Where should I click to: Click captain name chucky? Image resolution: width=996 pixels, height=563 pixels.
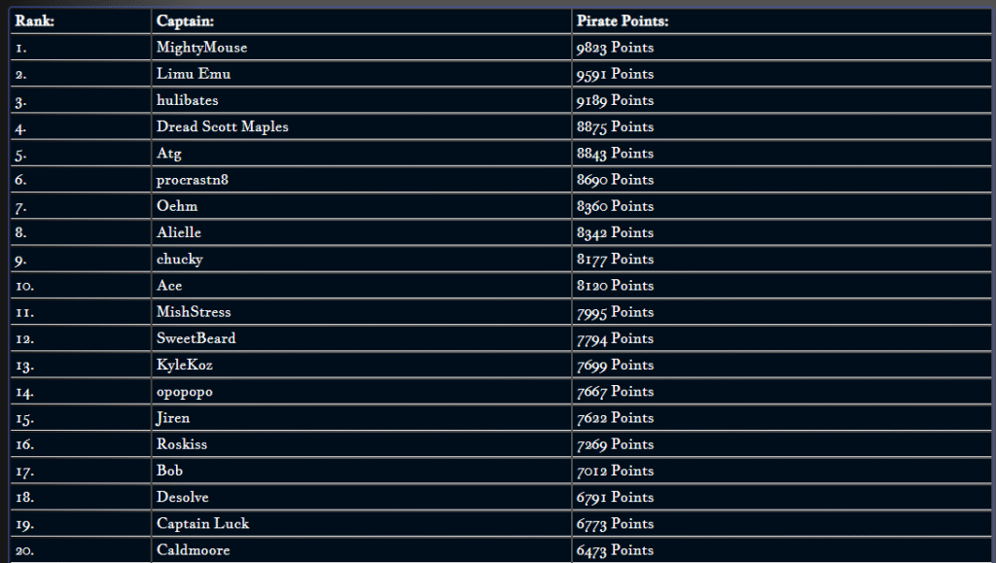point(179,260)
